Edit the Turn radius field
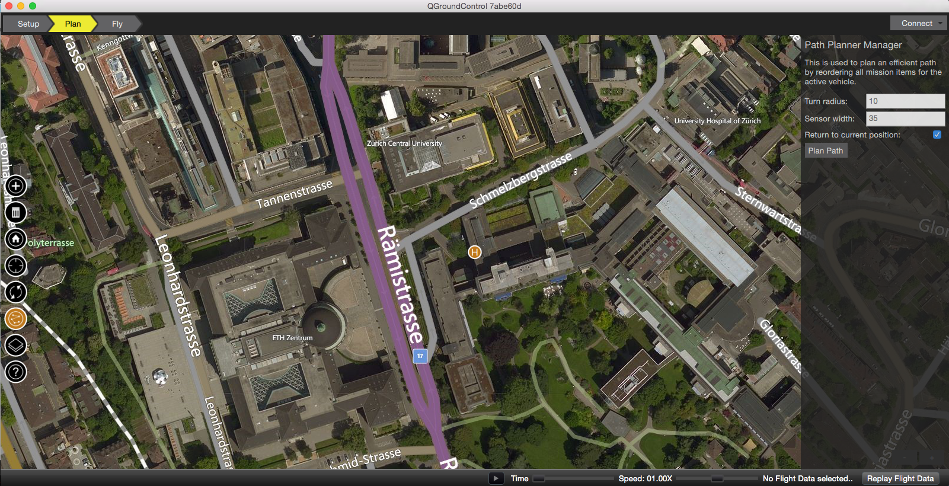Image resolution: width=949 pixels, height=486 pixels. pos(905,101)
